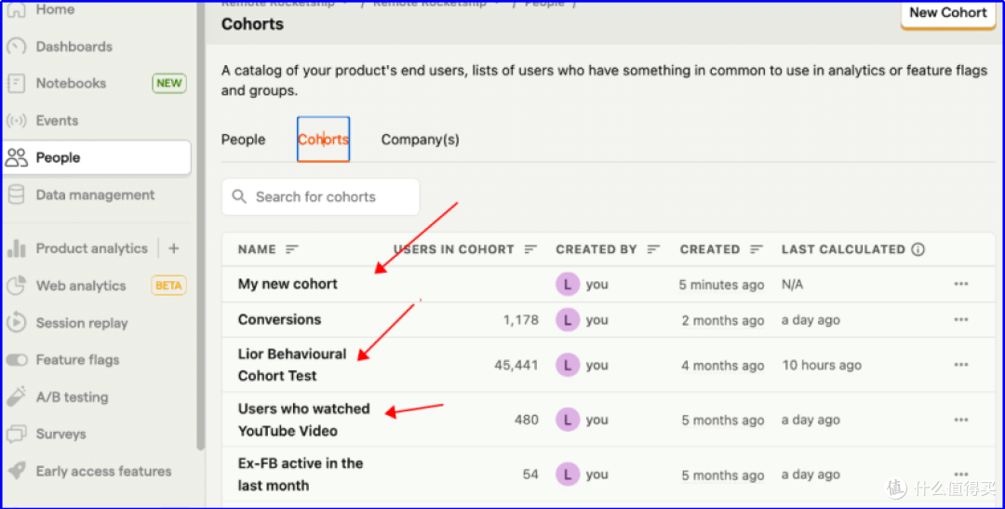Focus the Search for cohorts field
Viewport: 1005px width, 509px height.
click(320, 196)
